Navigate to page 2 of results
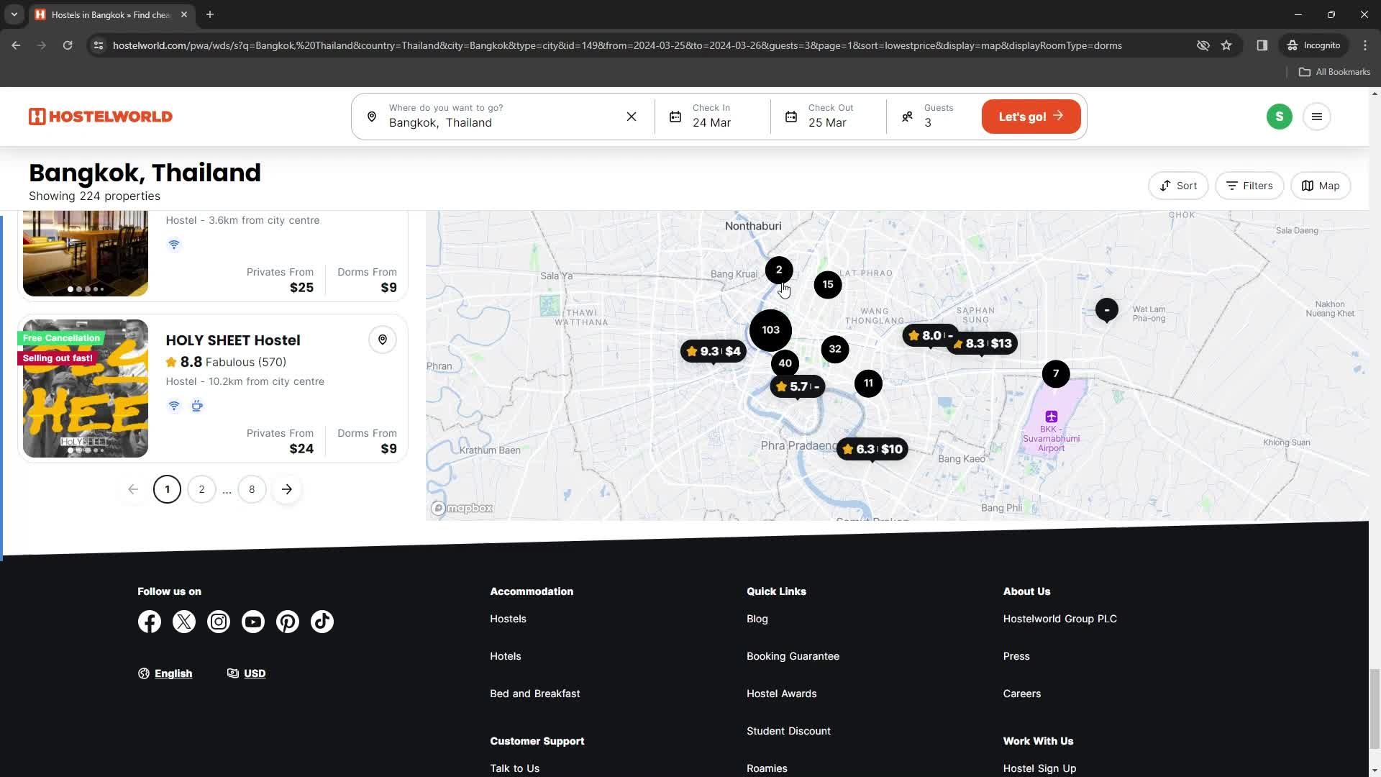Viewport: 1381px width, 777px height. (201, 488)
